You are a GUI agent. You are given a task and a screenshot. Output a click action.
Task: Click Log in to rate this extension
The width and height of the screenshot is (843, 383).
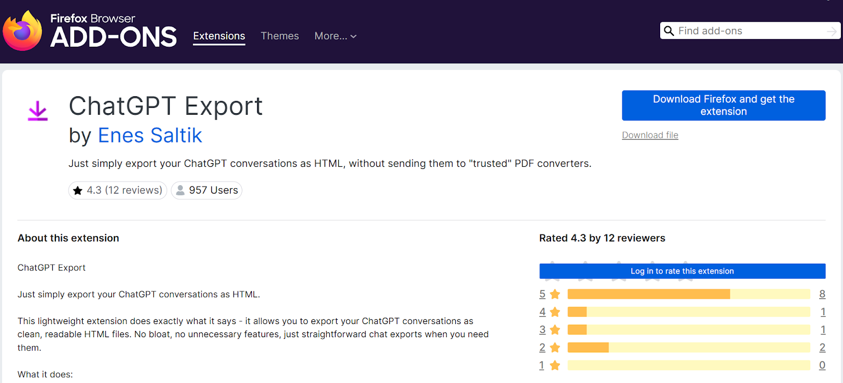[x=682, y=271]
